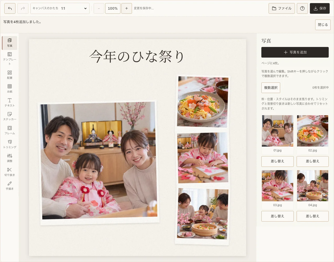Open the 調整 adjustments tool
The image size is (334, 262).
click(10, 158)
